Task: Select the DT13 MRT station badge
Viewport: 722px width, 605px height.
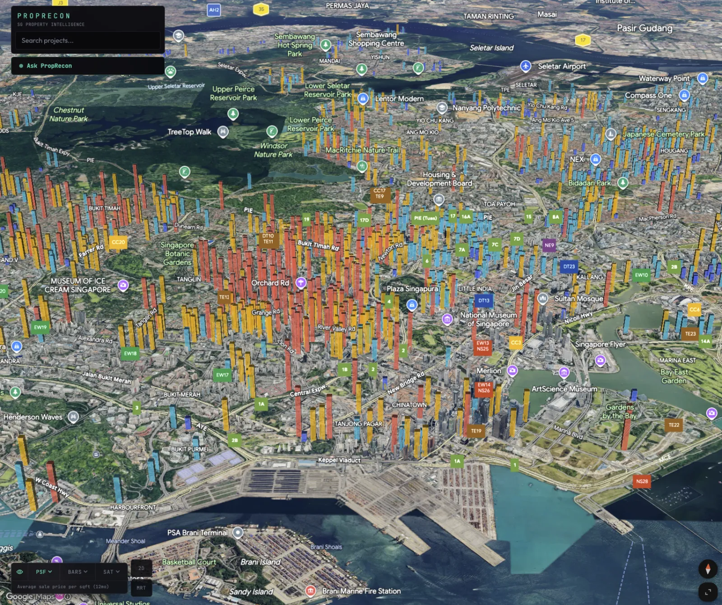Action: (484, 300)
